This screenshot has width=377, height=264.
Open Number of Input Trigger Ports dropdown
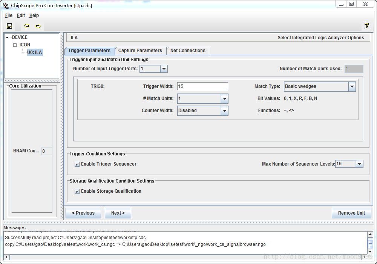[164, 69]
